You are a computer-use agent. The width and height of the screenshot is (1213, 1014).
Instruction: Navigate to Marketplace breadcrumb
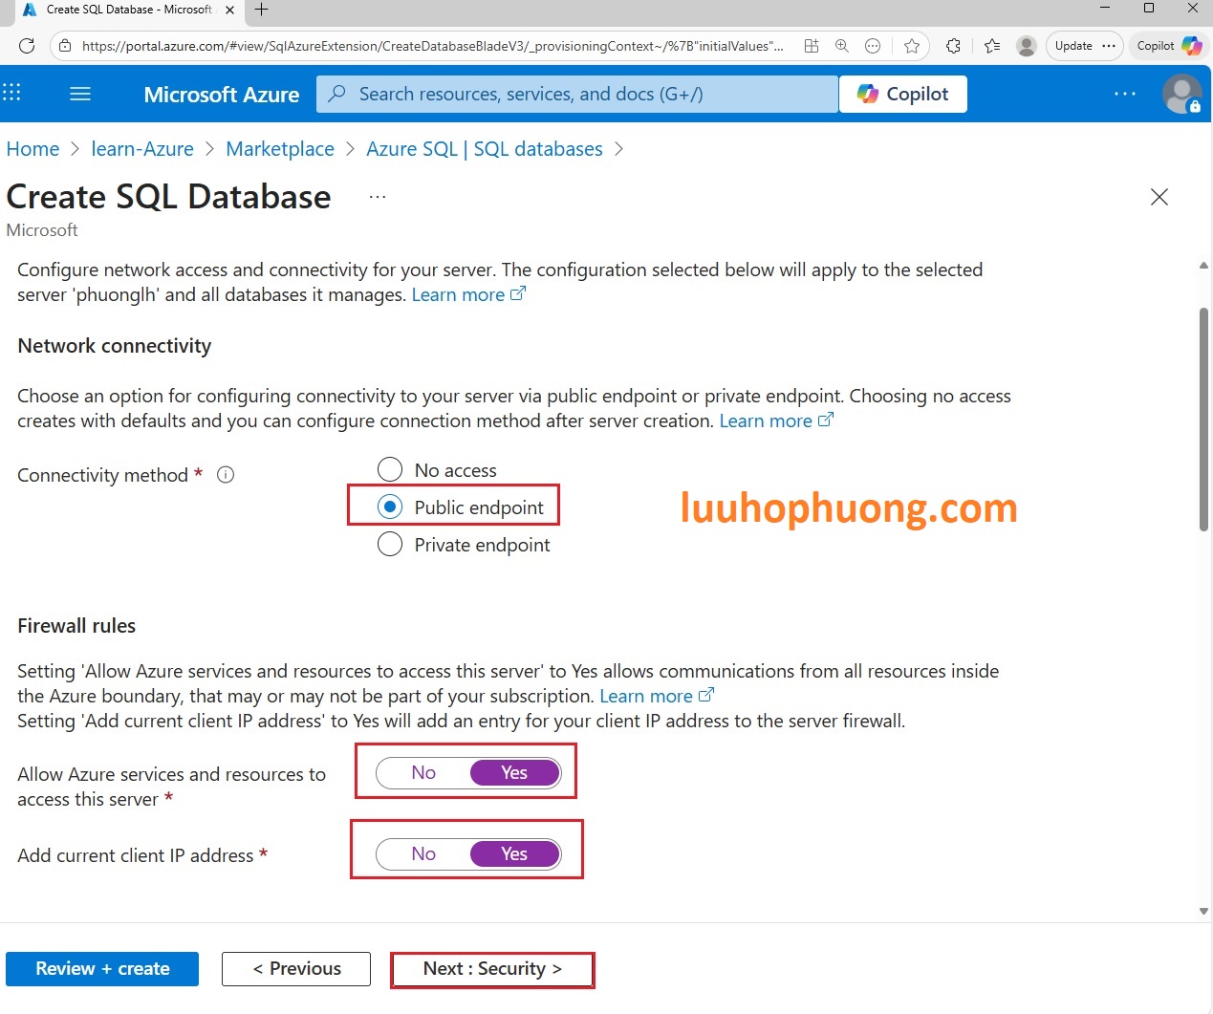(280, 149)
